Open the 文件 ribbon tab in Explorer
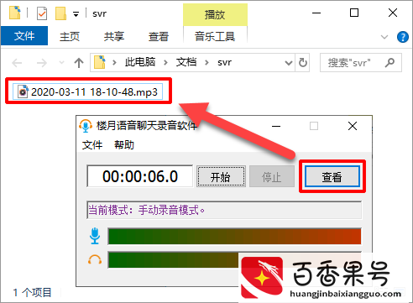The height and width of the screenshot is (303, 413). [24, 36]
